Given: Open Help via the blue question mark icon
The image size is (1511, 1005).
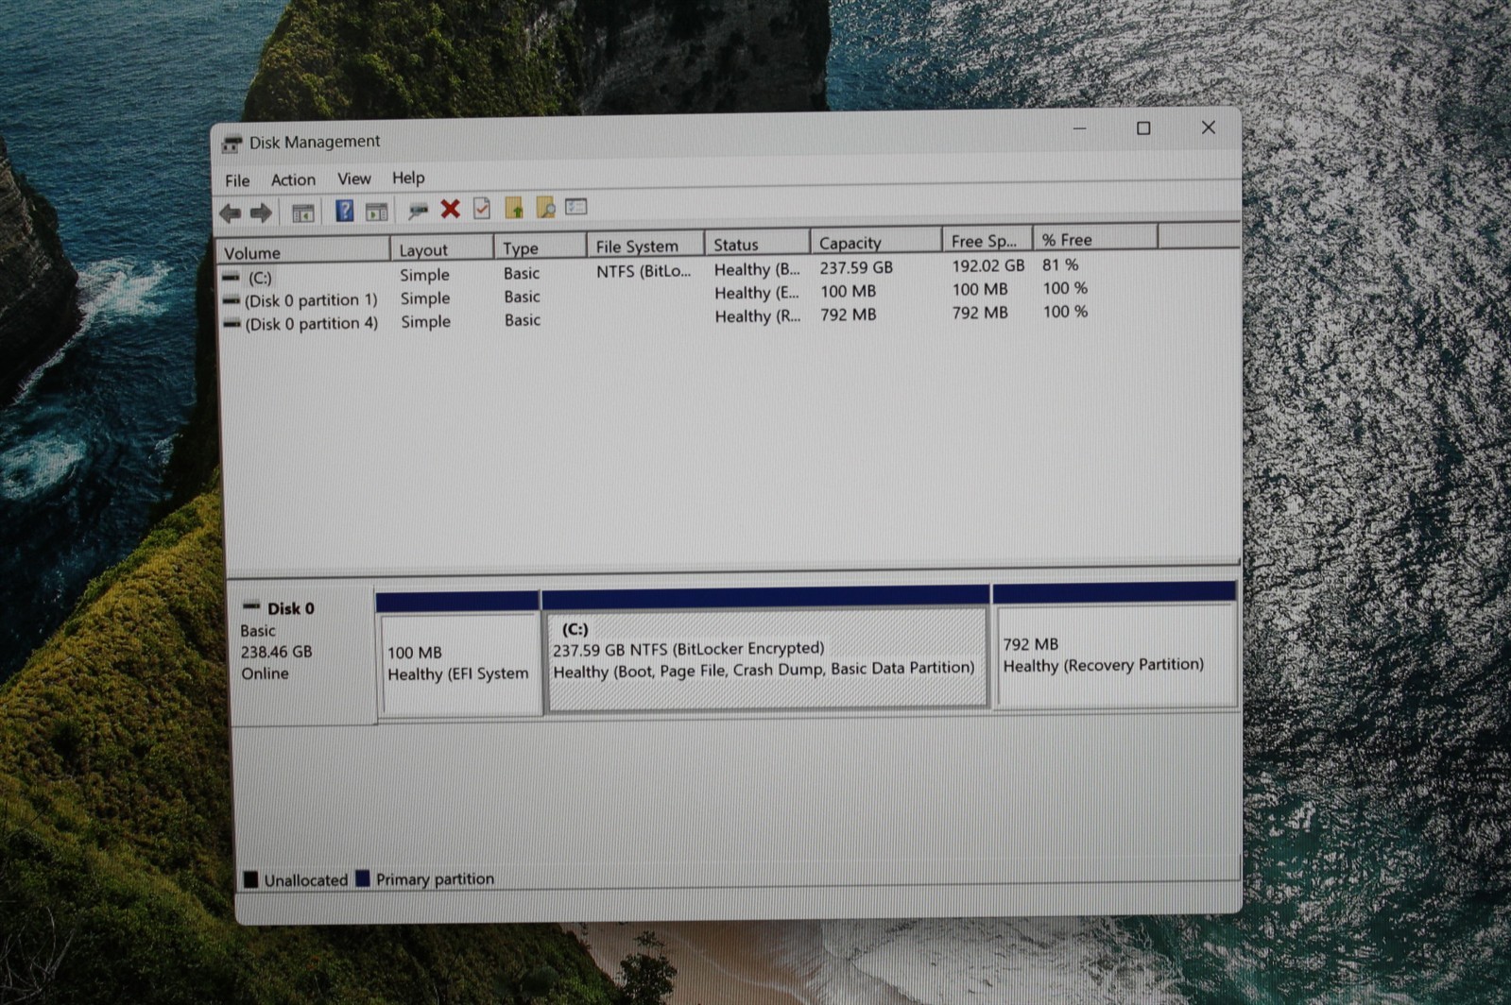Looking at the screenshot, I should pyautogui.click(x=344, y=211).
